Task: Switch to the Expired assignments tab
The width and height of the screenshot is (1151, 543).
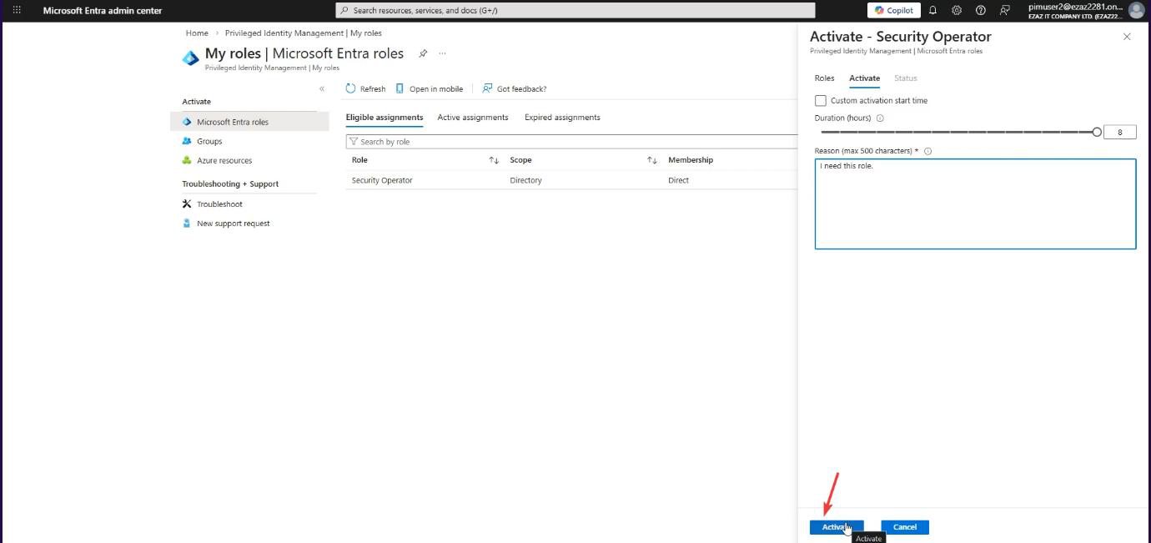Action: (x=562, y=118)
